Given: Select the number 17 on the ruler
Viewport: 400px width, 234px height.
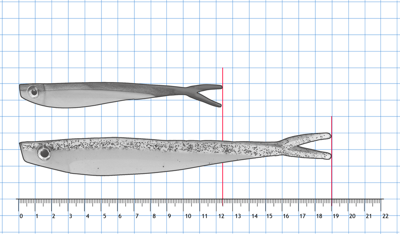Looking at the screenshot, I should (302, 216).
